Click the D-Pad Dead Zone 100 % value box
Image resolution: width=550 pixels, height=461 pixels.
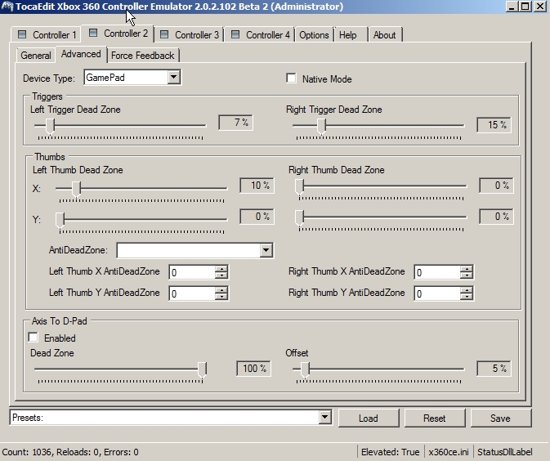(254, 368)
